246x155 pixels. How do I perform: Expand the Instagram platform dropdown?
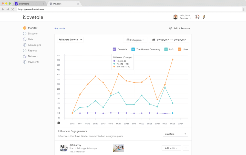point(135,40)
